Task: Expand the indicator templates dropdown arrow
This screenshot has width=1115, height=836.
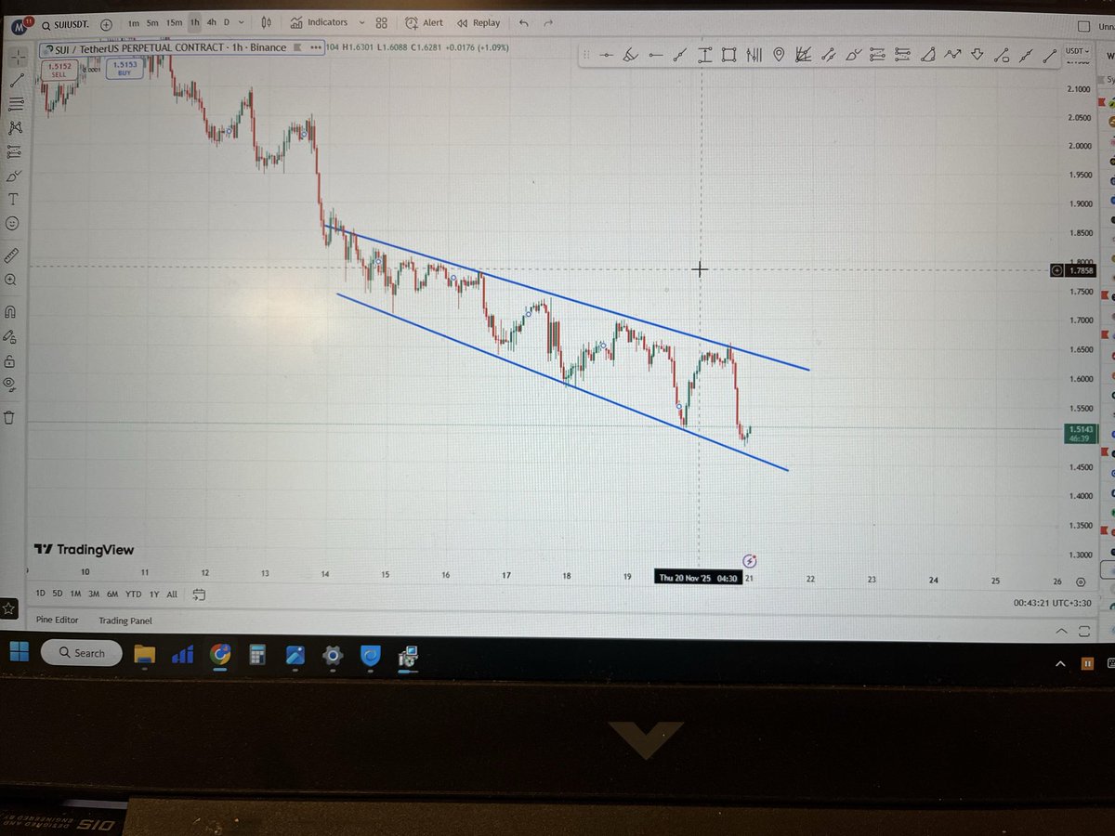Action: coord(362,22)
